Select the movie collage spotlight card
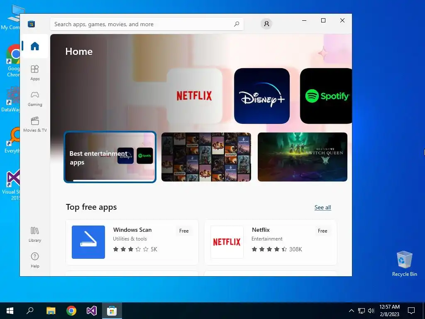425x319 pixels. click(x=206, y=157)
